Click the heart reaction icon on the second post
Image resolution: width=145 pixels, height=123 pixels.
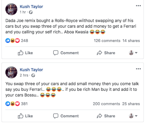(17, 104)
